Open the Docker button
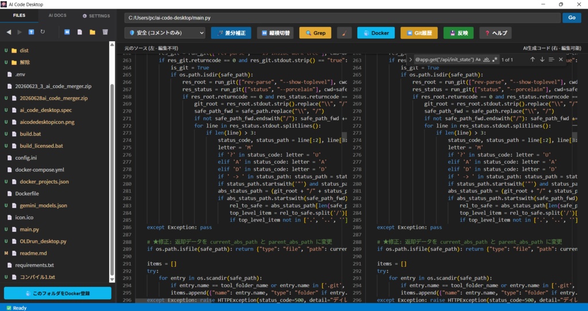Image resolution: width=588 pixels, height=311 pixels. (376, 33)
